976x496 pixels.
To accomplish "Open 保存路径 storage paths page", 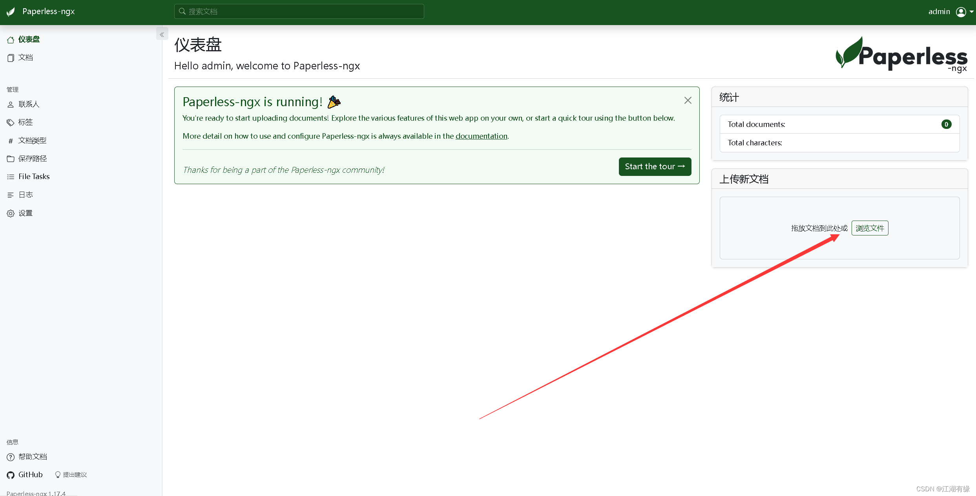I will click(x=32, y=158).
